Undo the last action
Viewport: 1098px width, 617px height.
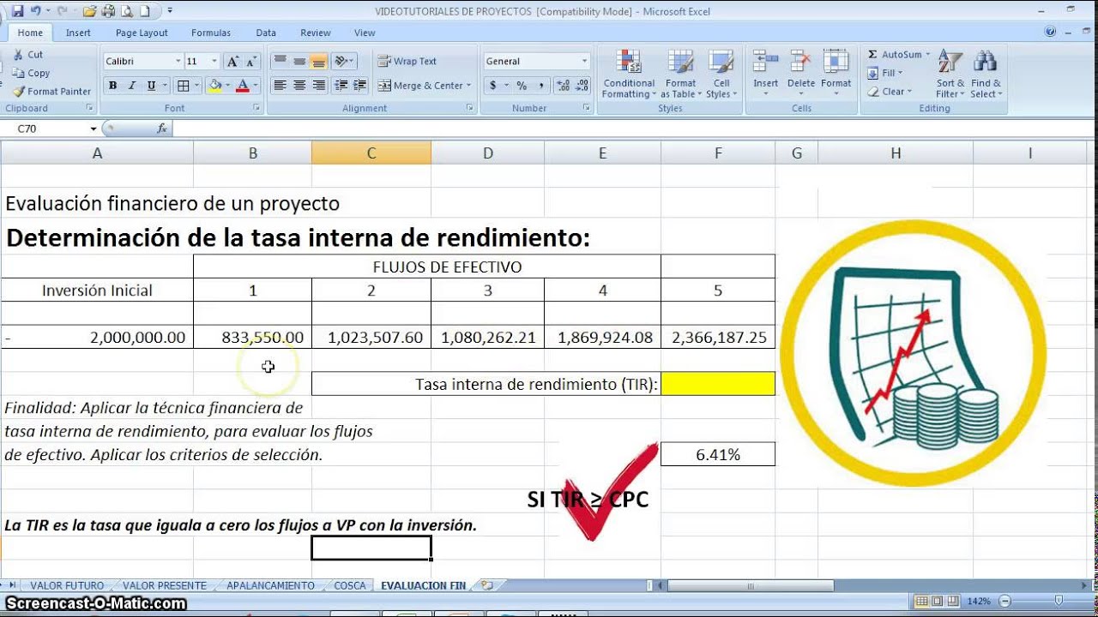pyautogui.click(x=36, y=11)
